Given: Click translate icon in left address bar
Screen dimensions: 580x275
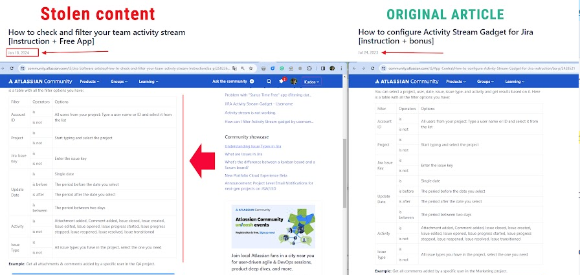Looking at the screenshot, I should coord(234,69).
